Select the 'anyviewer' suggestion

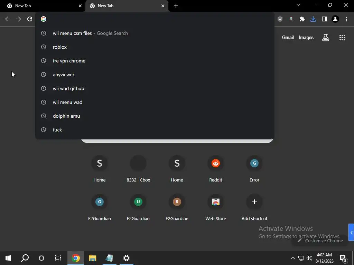(155, 75)
